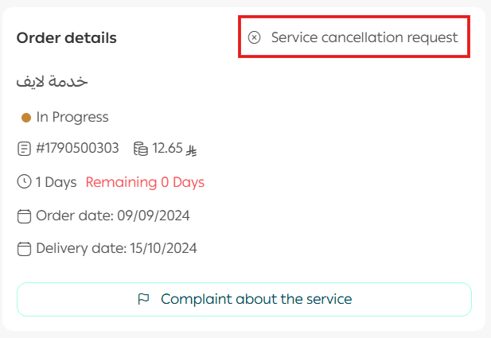Select the Arabic service title text

click(52, 81)
